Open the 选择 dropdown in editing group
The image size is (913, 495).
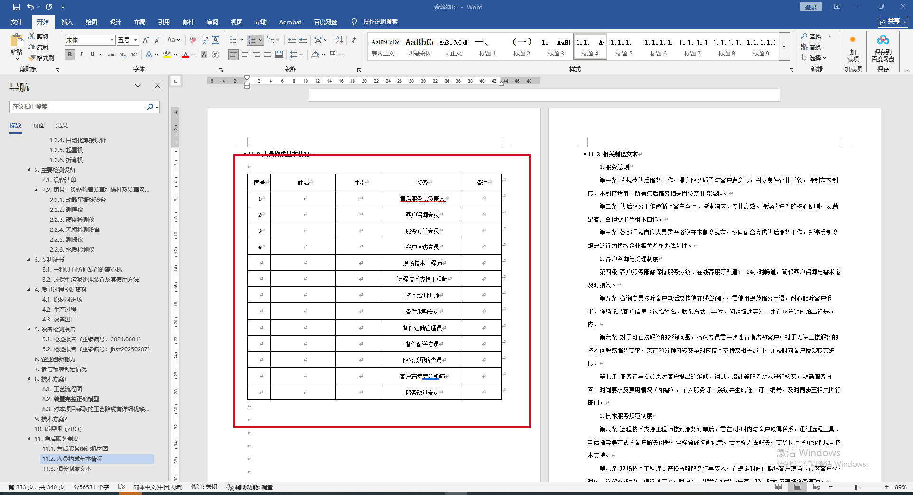tap(814, 58)
